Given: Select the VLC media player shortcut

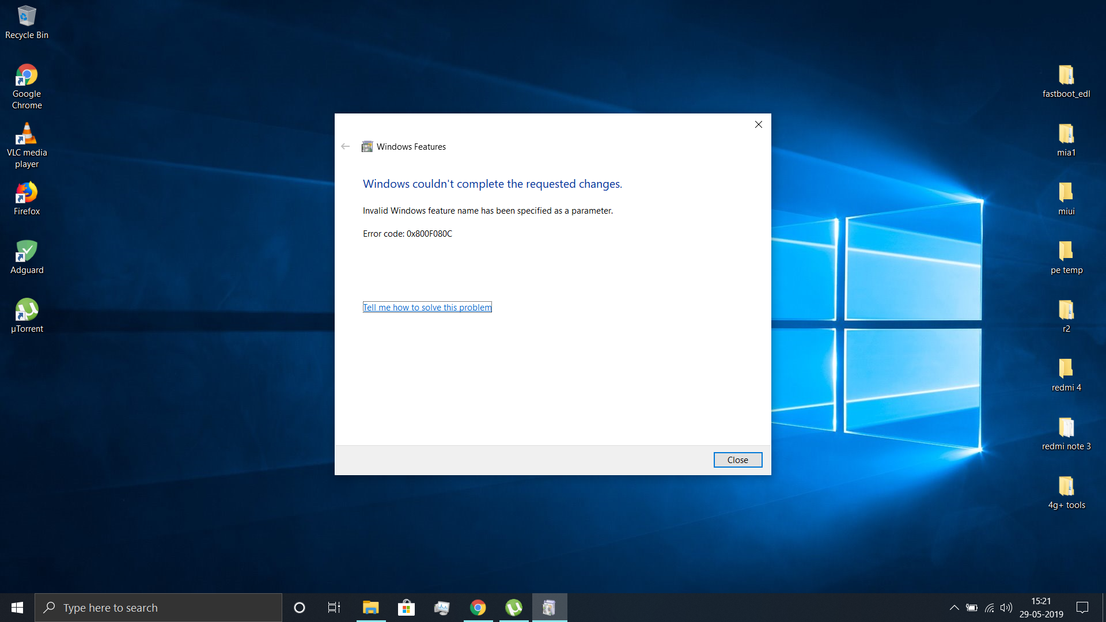Looking at the screenshot, I should pyautogui.click(x=26, y=144).
